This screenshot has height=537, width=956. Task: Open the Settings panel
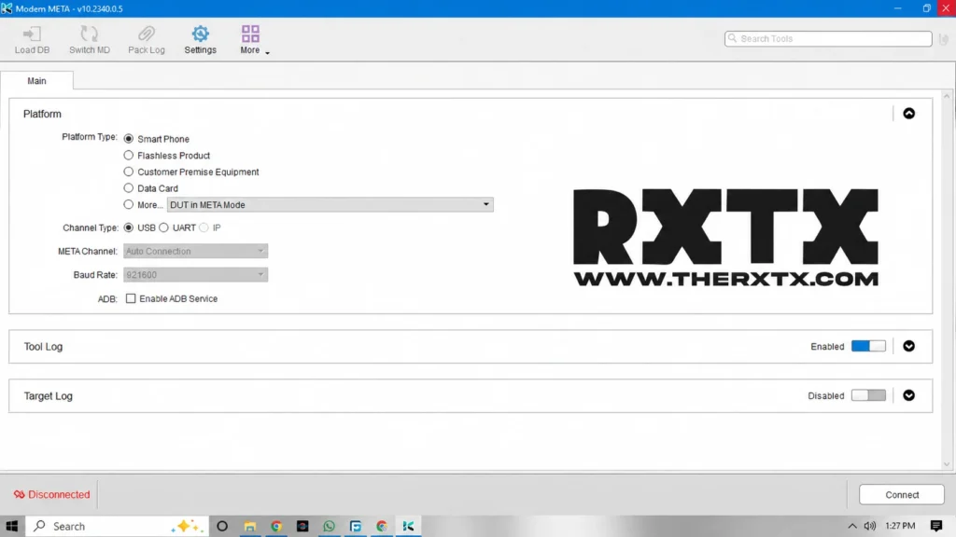(x=200, y=38)
